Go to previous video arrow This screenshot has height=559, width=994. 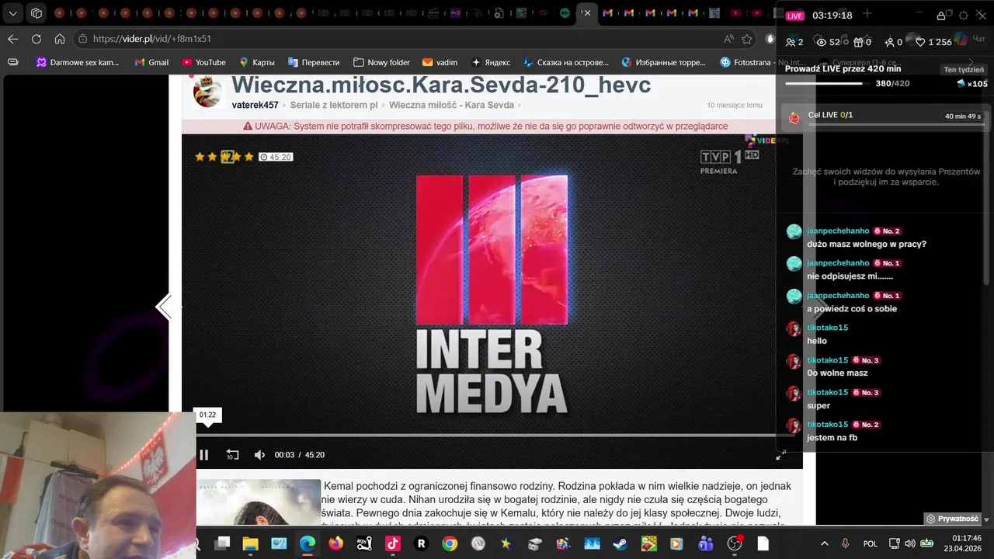(163, 307)
